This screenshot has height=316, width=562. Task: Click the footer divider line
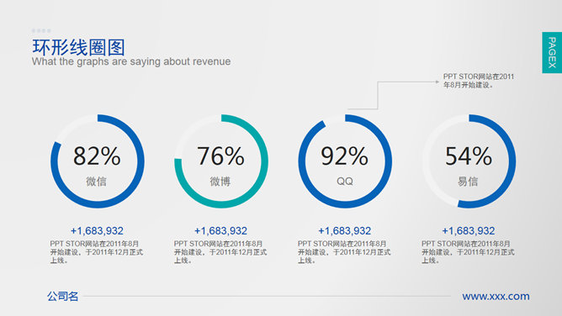coord(267,297)
